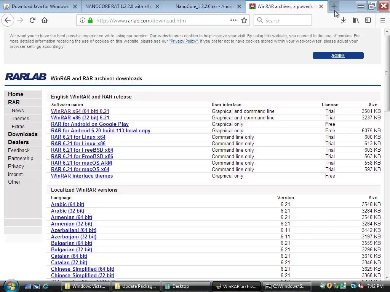The height and width of the screenshot is (292, 390).
Task: Toggle the browser sidebar icon
Action: (x=368, y=21)
